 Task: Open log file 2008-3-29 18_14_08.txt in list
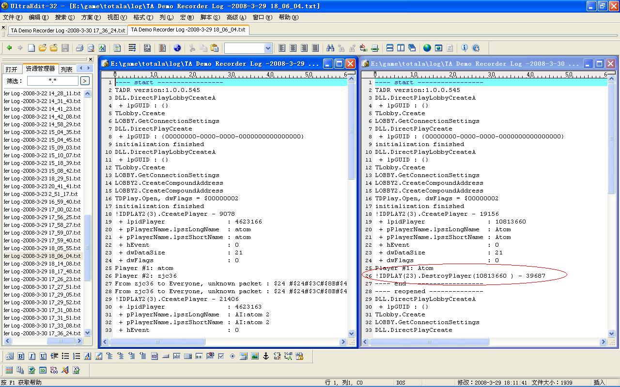(43, 264)
